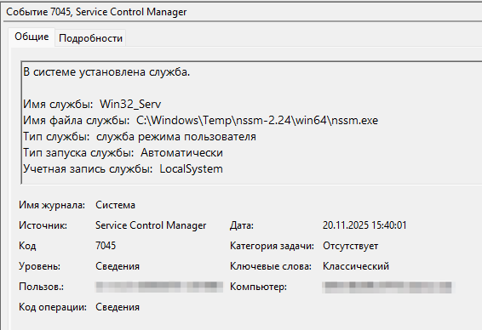Click the Пользов. label
482x330 pixels.
coord(41,287)
